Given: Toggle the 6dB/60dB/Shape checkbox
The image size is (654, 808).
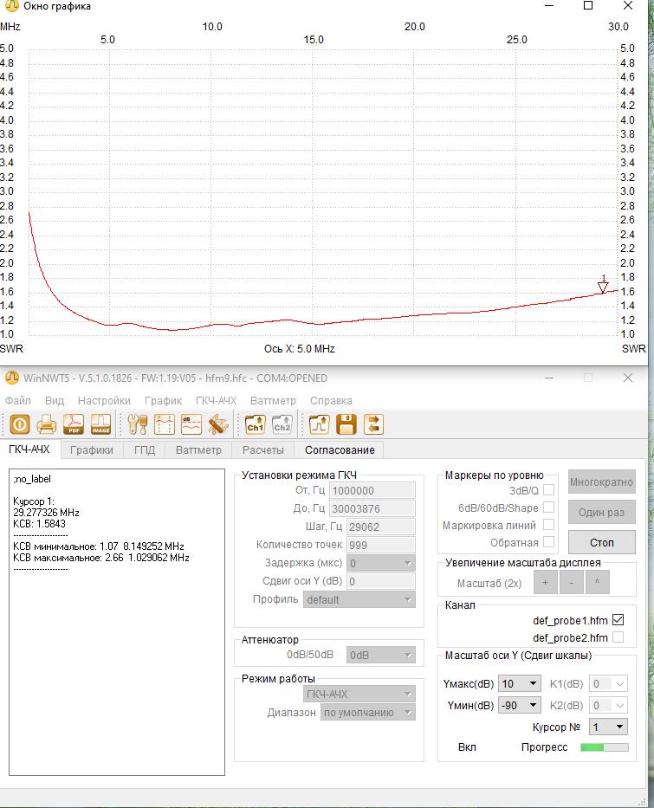Looking at the screenshot, I should pos(549,507).
